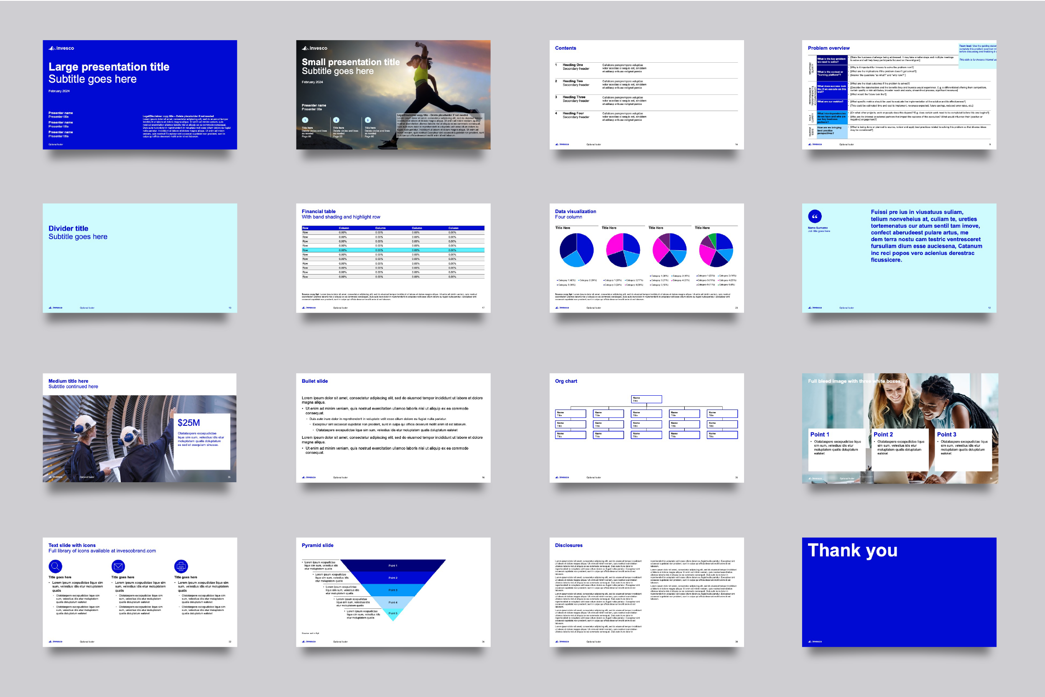1045x697 pixels.
Task: Click the envelope email icon
Action: (x=118, y=566)
